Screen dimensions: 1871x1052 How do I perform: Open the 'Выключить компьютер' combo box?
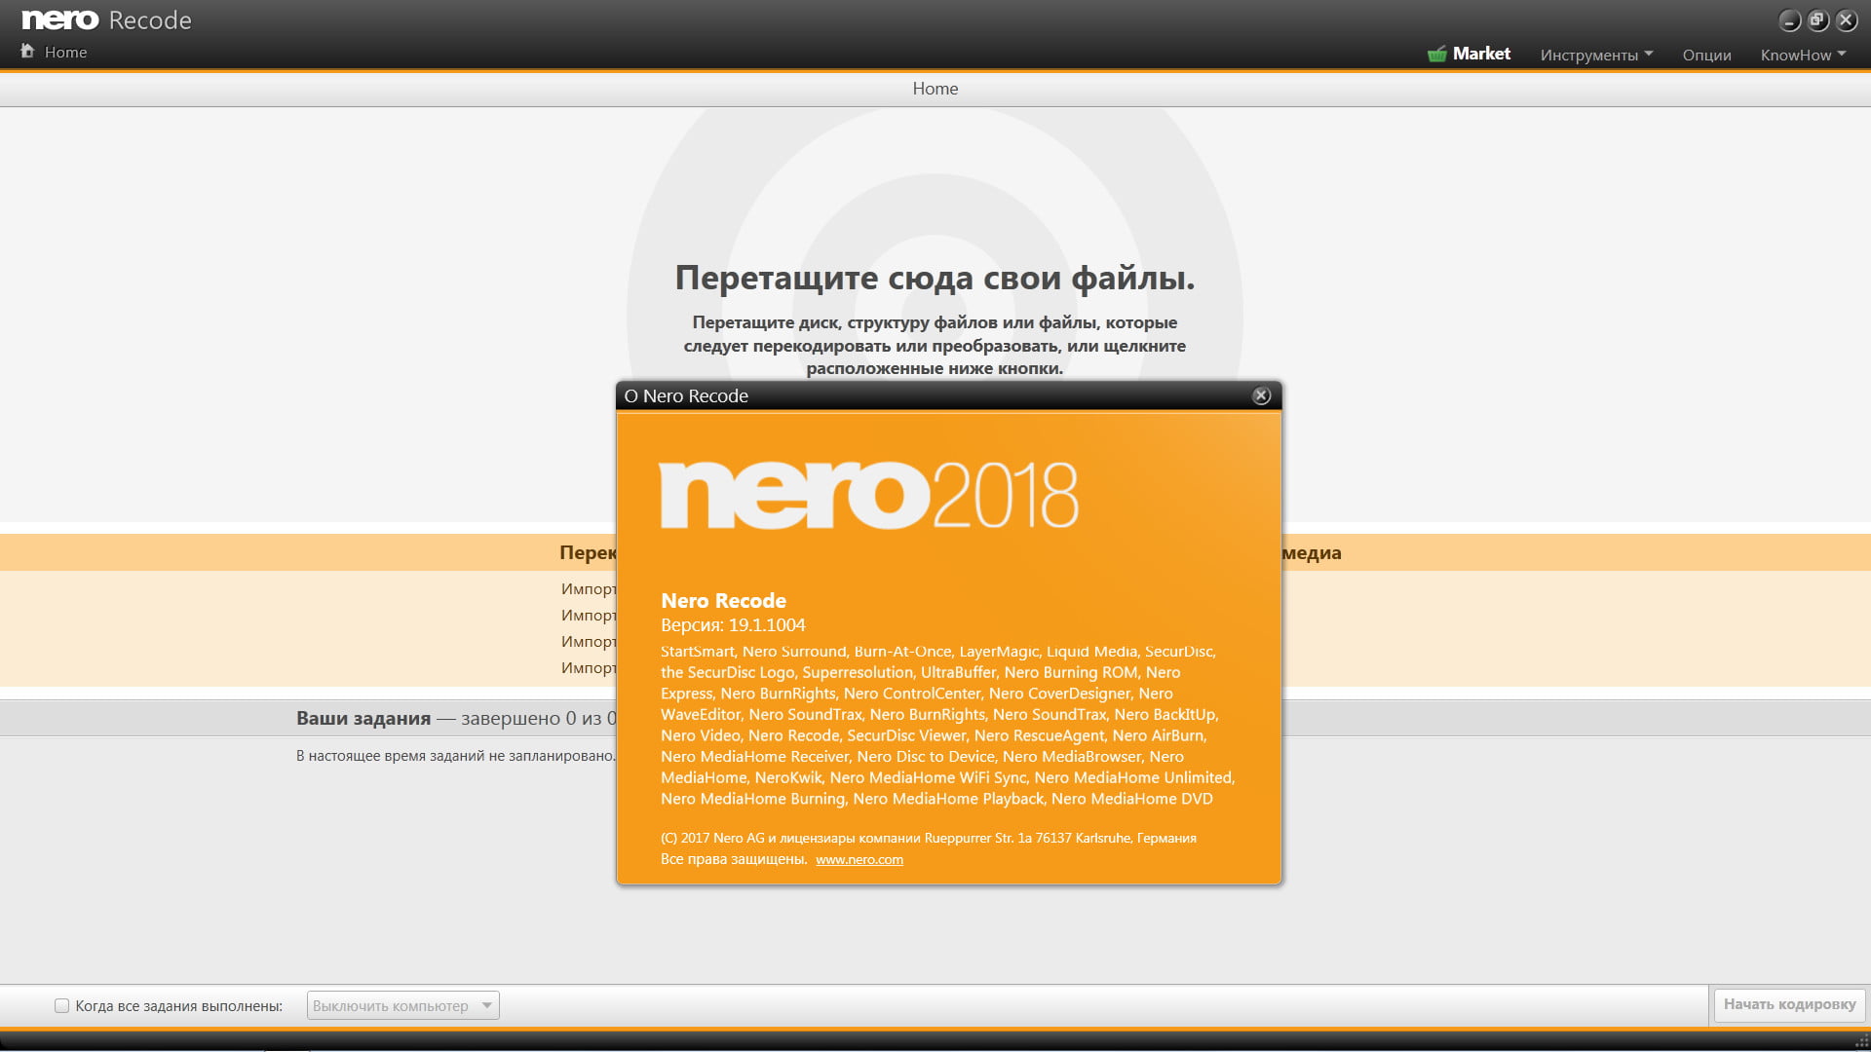point(402,1006)
